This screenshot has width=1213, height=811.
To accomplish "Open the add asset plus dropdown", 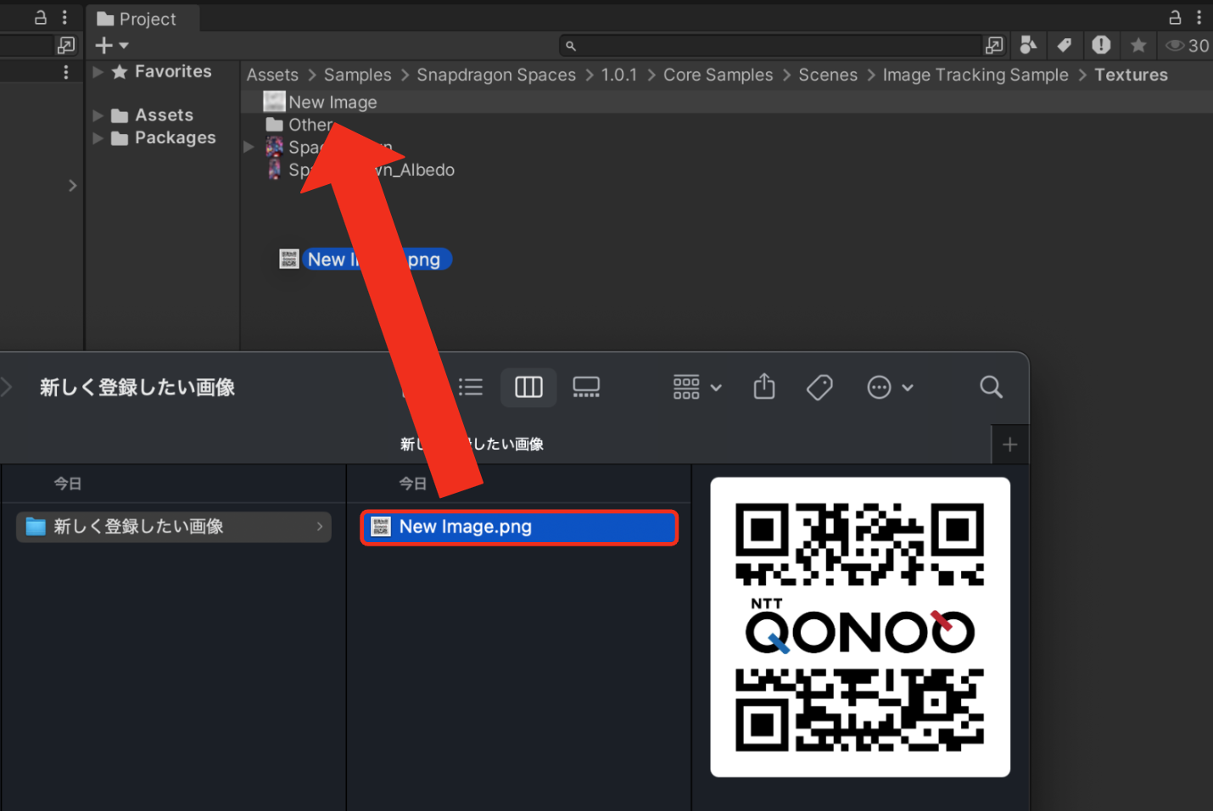I will (x=111, y=45).
